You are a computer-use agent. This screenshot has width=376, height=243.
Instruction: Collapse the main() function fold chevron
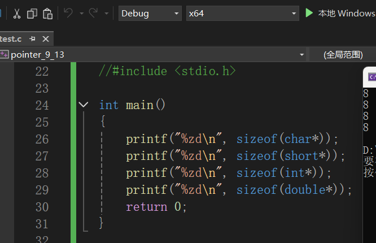tap(84, 105)
